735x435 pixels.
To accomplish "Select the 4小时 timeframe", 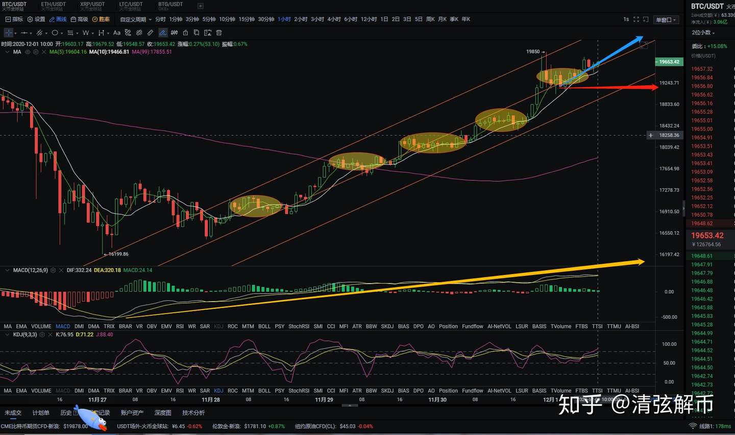I will [x=334, y=19].
